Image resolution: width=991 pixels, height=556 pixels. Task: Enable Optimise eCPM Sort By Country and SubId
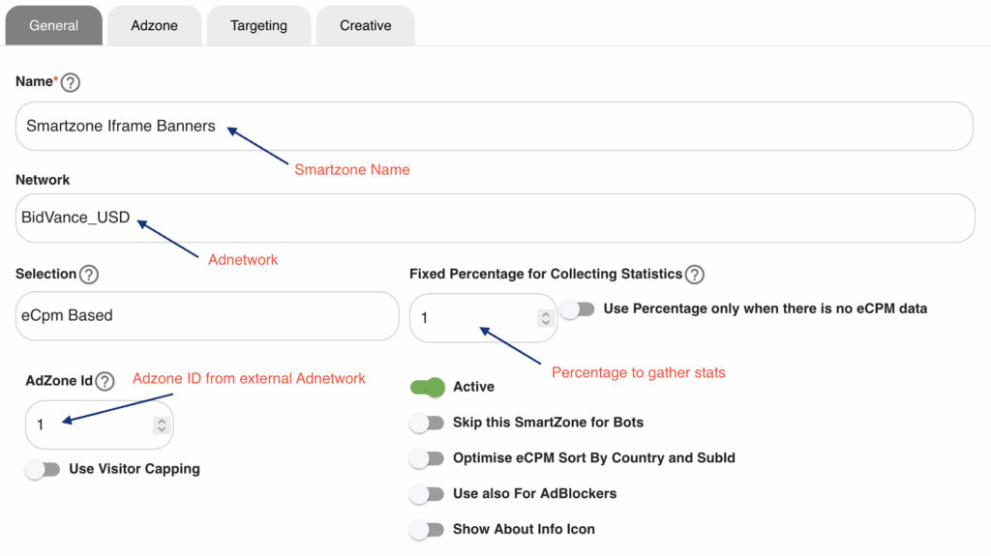pyautogui.click(x=427, y=458)
